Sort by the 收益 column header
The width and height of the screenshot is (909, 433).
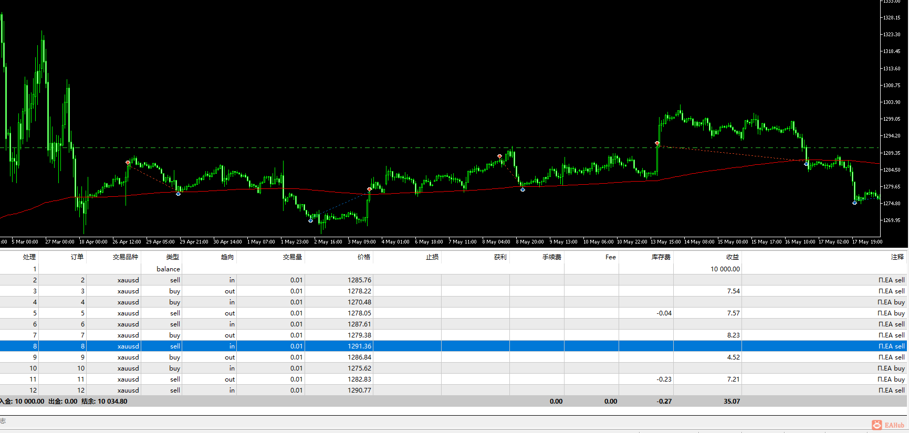[732, 257]
